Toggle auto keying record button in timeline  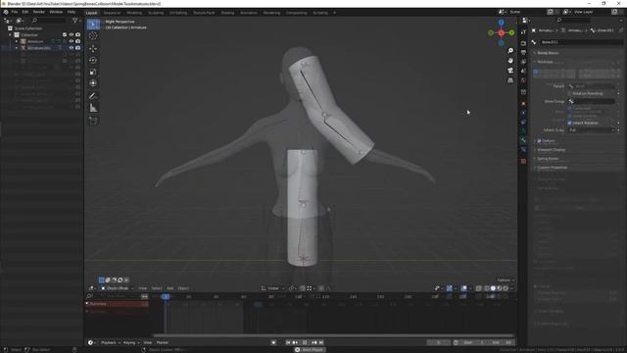click(x=274, y=342)
